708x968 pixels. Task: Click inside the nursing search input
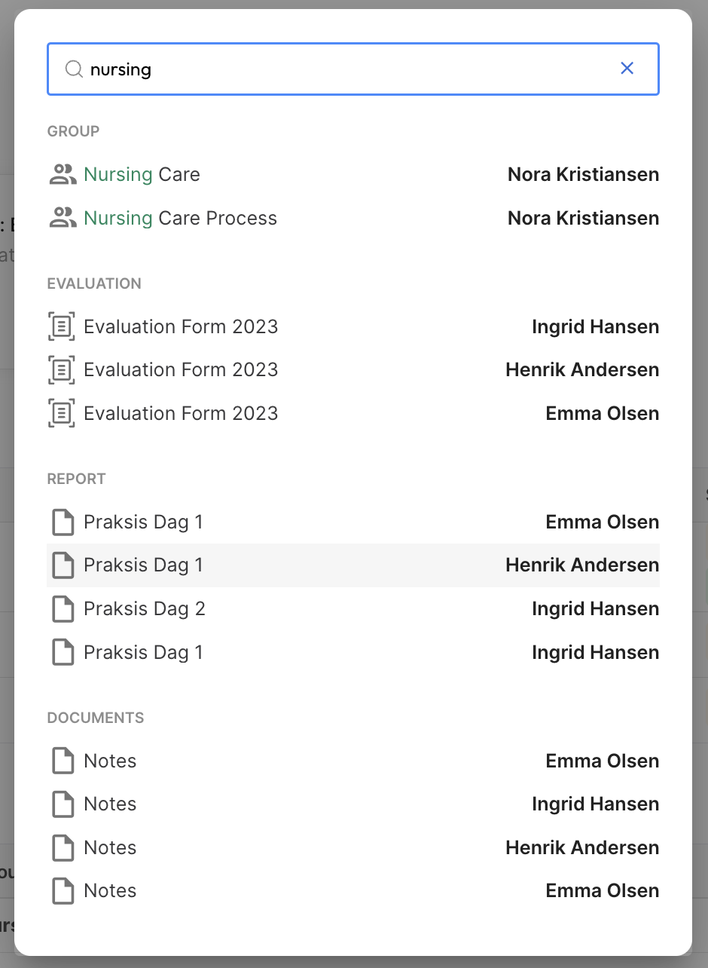tap(346, 69)
